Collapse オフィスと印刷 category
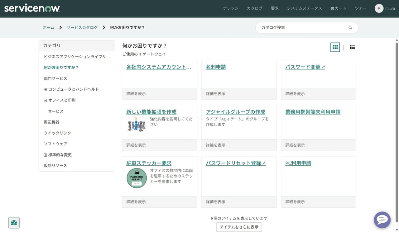The height and width of the screenshot is (232, 399). (45, 101)
